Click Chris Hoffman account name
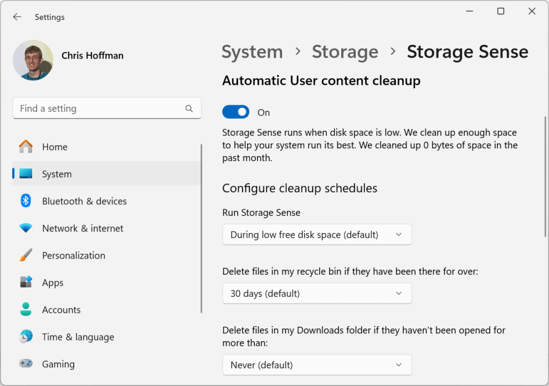549x386 pixels. coord(93,55)
